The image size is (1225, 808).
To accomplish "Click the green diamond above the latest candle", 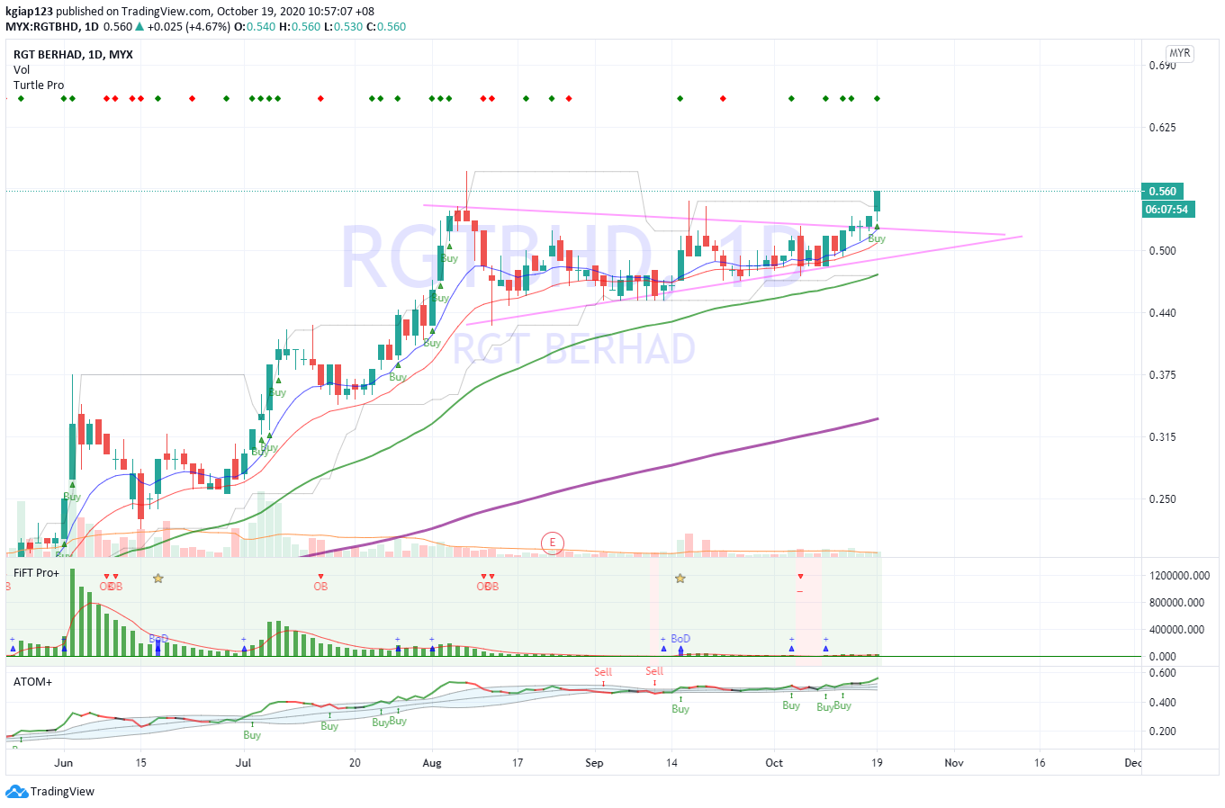I will tap(878, 98).
